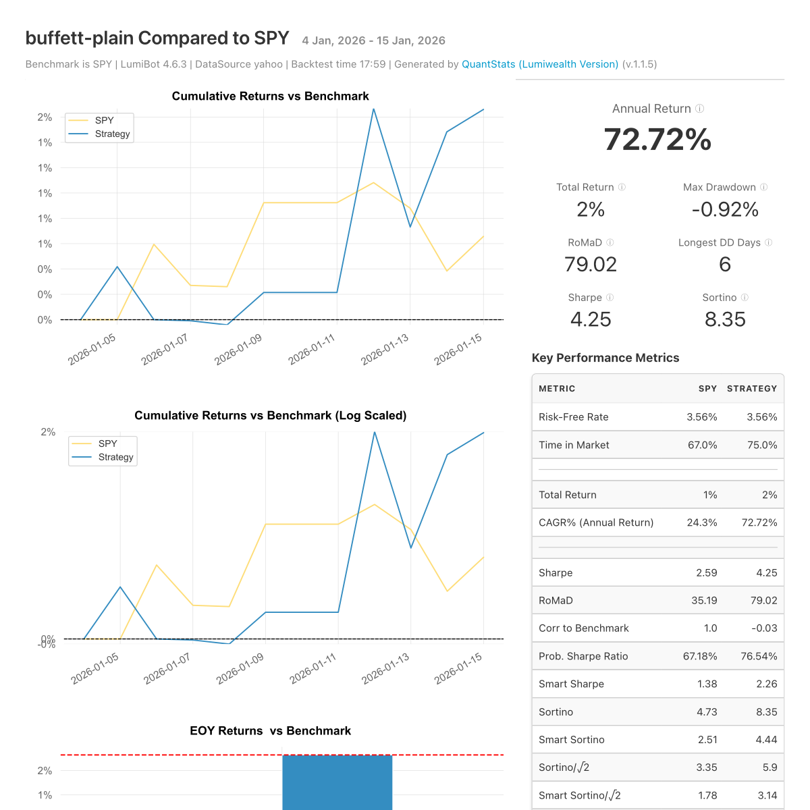Image resolution: width=810 pixels, height=810 pixels.
Task: Click the Strategy Prob. Sharpe value 76.54%
Action: (759, 656)
